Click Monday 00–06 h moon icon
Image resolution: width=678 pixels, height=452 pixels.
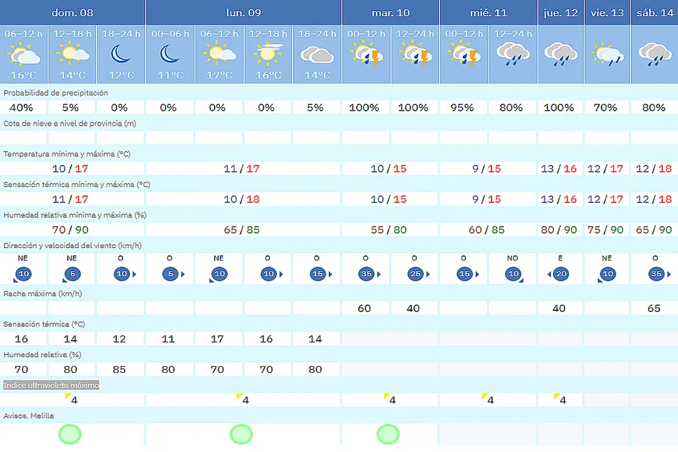pos(170,54)
